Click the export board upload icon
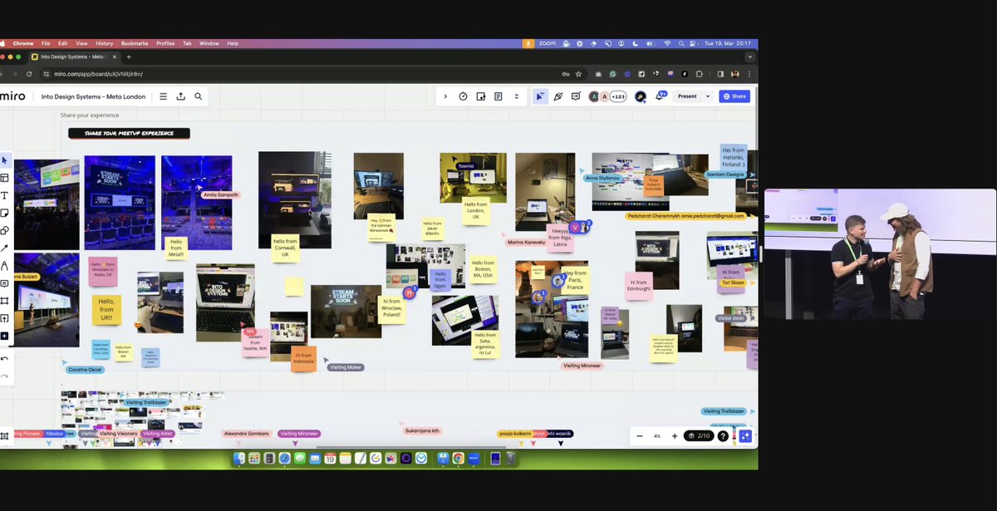997x511 pixels. [180, 96]
